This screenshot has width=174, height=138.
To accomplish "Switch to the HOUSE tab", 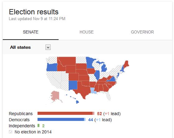I will 87,32.
